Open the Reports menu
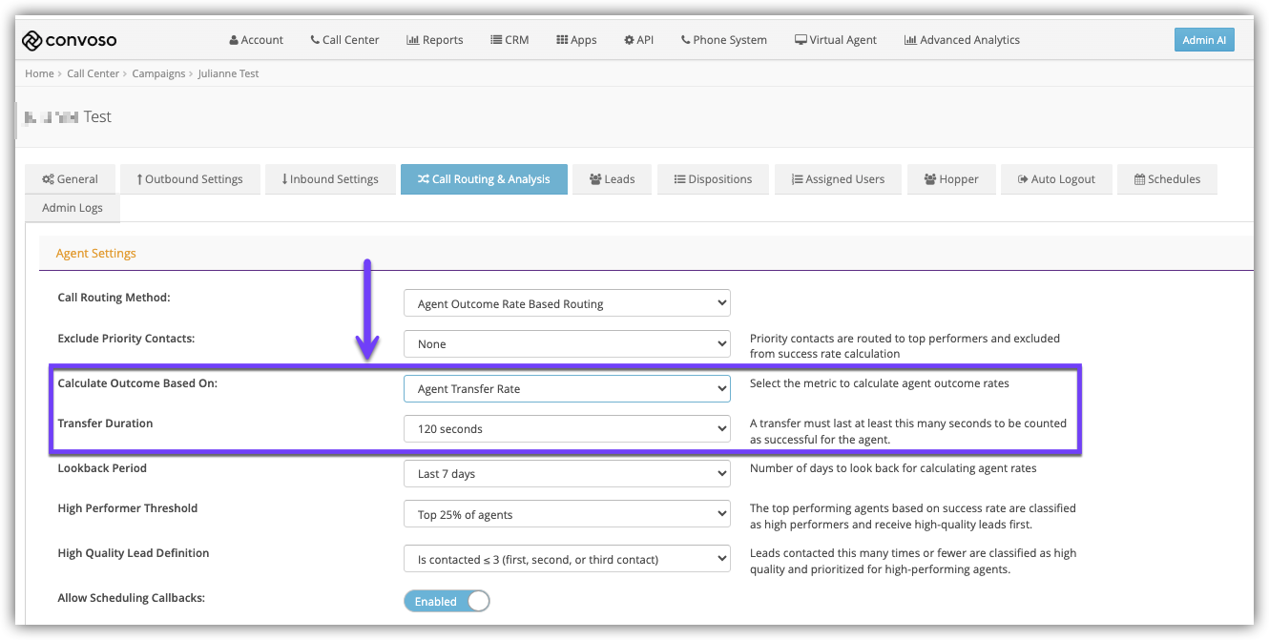Viewport: 1269px width, 640px height. coord(435,40)
